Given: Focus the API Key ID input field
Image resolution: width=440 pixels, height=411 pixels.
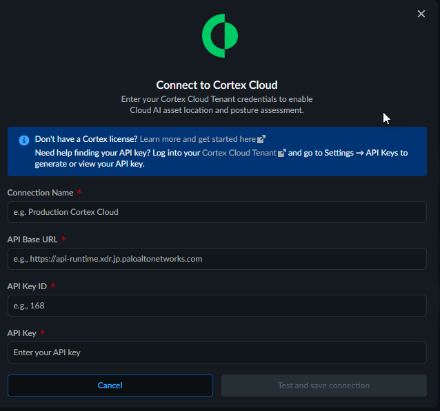Looking at the screenshot, I should (217, 306).
